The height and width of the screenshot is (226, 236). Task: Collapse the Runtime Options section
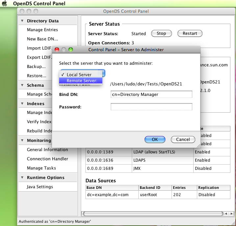(x=22, y=178)
